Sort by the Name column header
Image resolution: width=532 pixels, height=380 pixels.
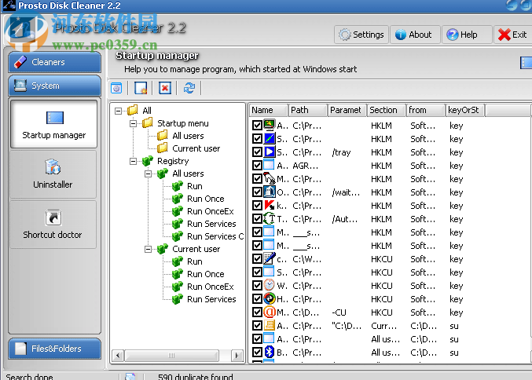coord(269,110)
